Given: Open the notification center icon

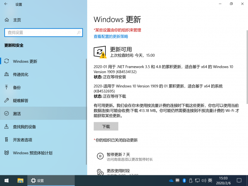Looking at the screenshot, I should (239, 181).
